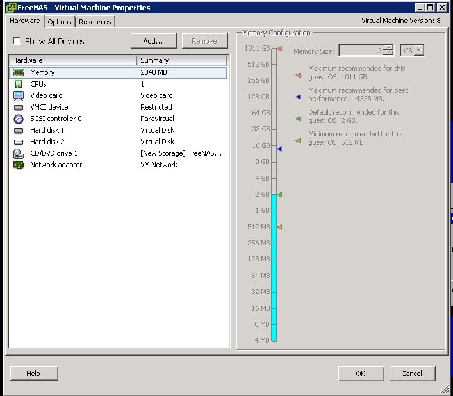
Task: Confirm changes with the OK button
Action: (361, 373)
